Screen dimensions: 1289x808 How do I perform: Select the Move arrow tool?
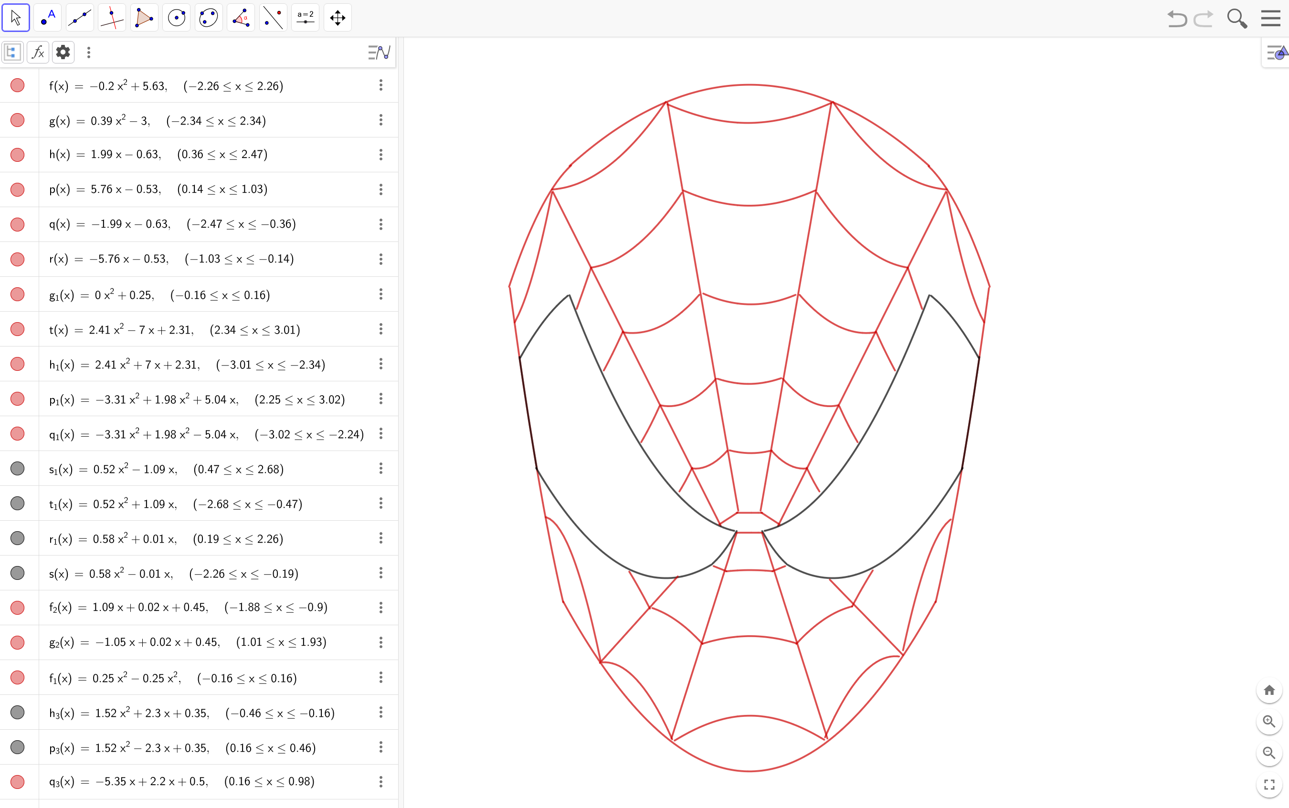point(16,18)
